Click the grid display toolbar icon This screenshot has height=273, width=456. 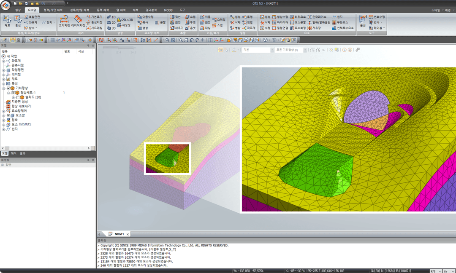pos(52,40)
